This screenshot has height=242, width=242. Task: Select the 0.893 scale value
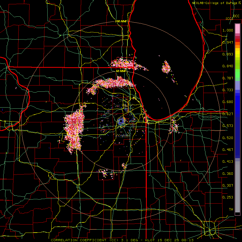(x=228, y=54)
